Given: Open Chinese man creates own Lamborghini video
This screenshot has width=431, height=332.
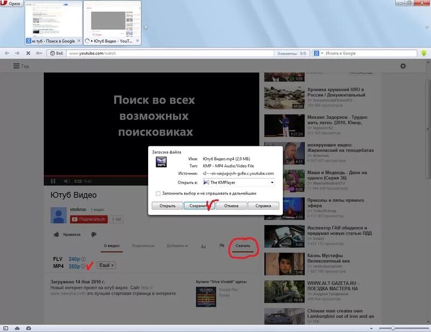Looking at the screenshot, I should (340, 314).
